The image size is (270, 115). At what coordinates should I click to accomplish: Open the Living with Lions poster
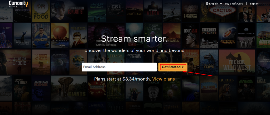tap(22, 88)
